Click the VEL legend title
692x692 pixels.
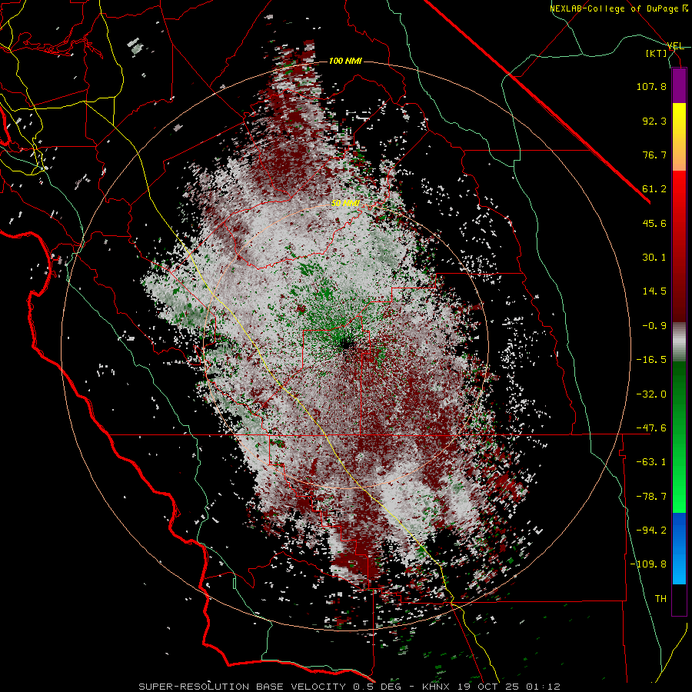[x=676, y=46]
